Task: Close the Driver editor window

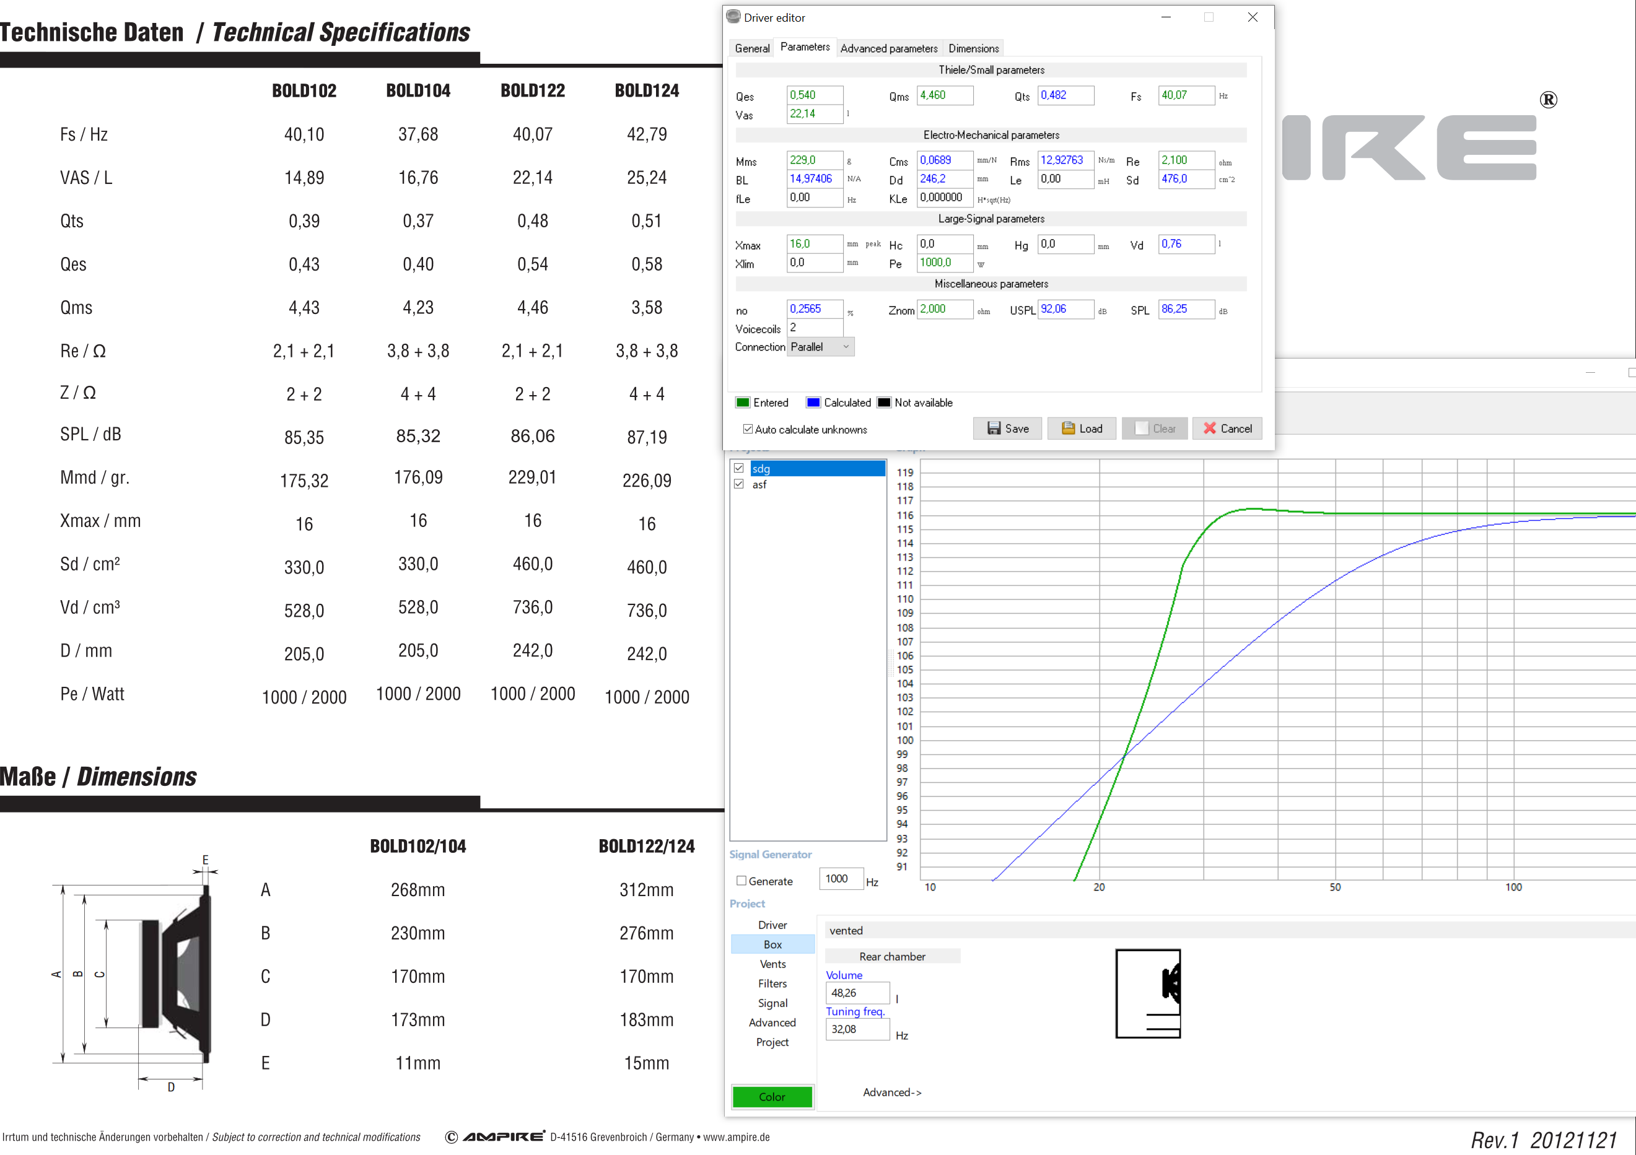Action: pyautogui.click(x=1252, y=17)
